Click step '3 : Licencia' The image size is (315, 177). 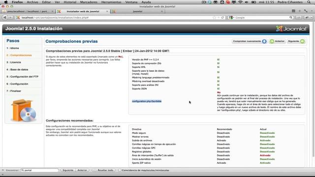[x=14, y=62]
